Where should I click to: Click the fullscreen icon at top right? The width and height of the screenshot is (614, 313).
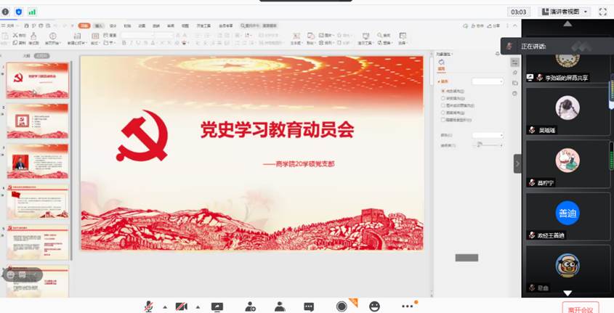click(x=603, y=12)
